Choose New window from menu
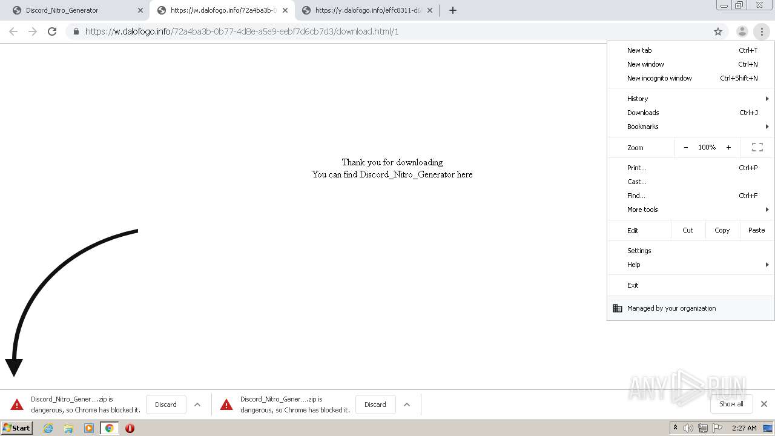The width and height of the screenshot is (775, 436). tap(690, 64)
